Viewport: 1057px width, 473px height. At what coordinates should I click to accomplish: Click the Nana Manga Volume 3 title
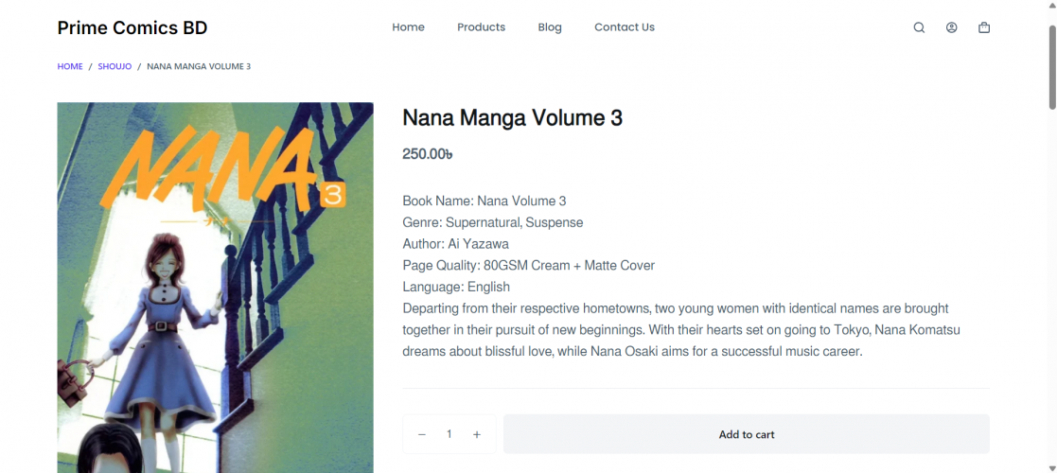click(x=512, y=118)
